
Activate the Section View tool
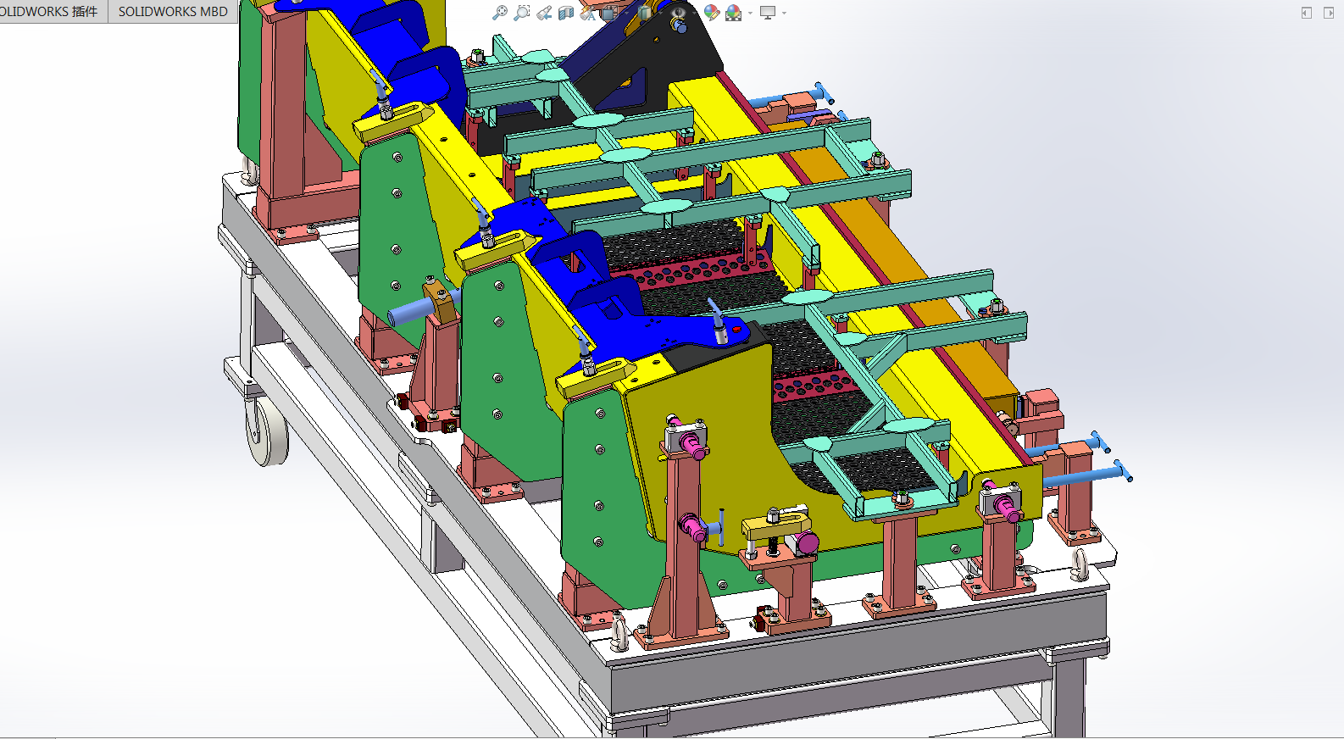[566, 13]
